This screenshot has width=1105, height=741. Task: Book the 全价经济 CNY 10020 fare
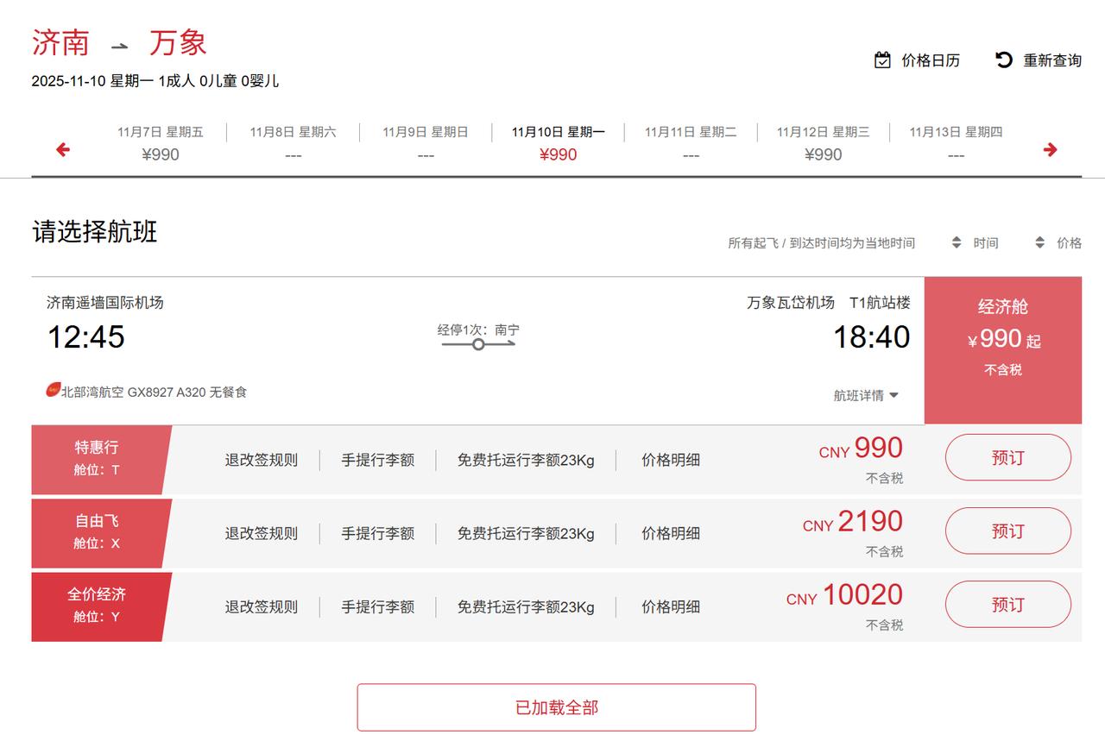pyautogui.click(x=1007, y=605)
